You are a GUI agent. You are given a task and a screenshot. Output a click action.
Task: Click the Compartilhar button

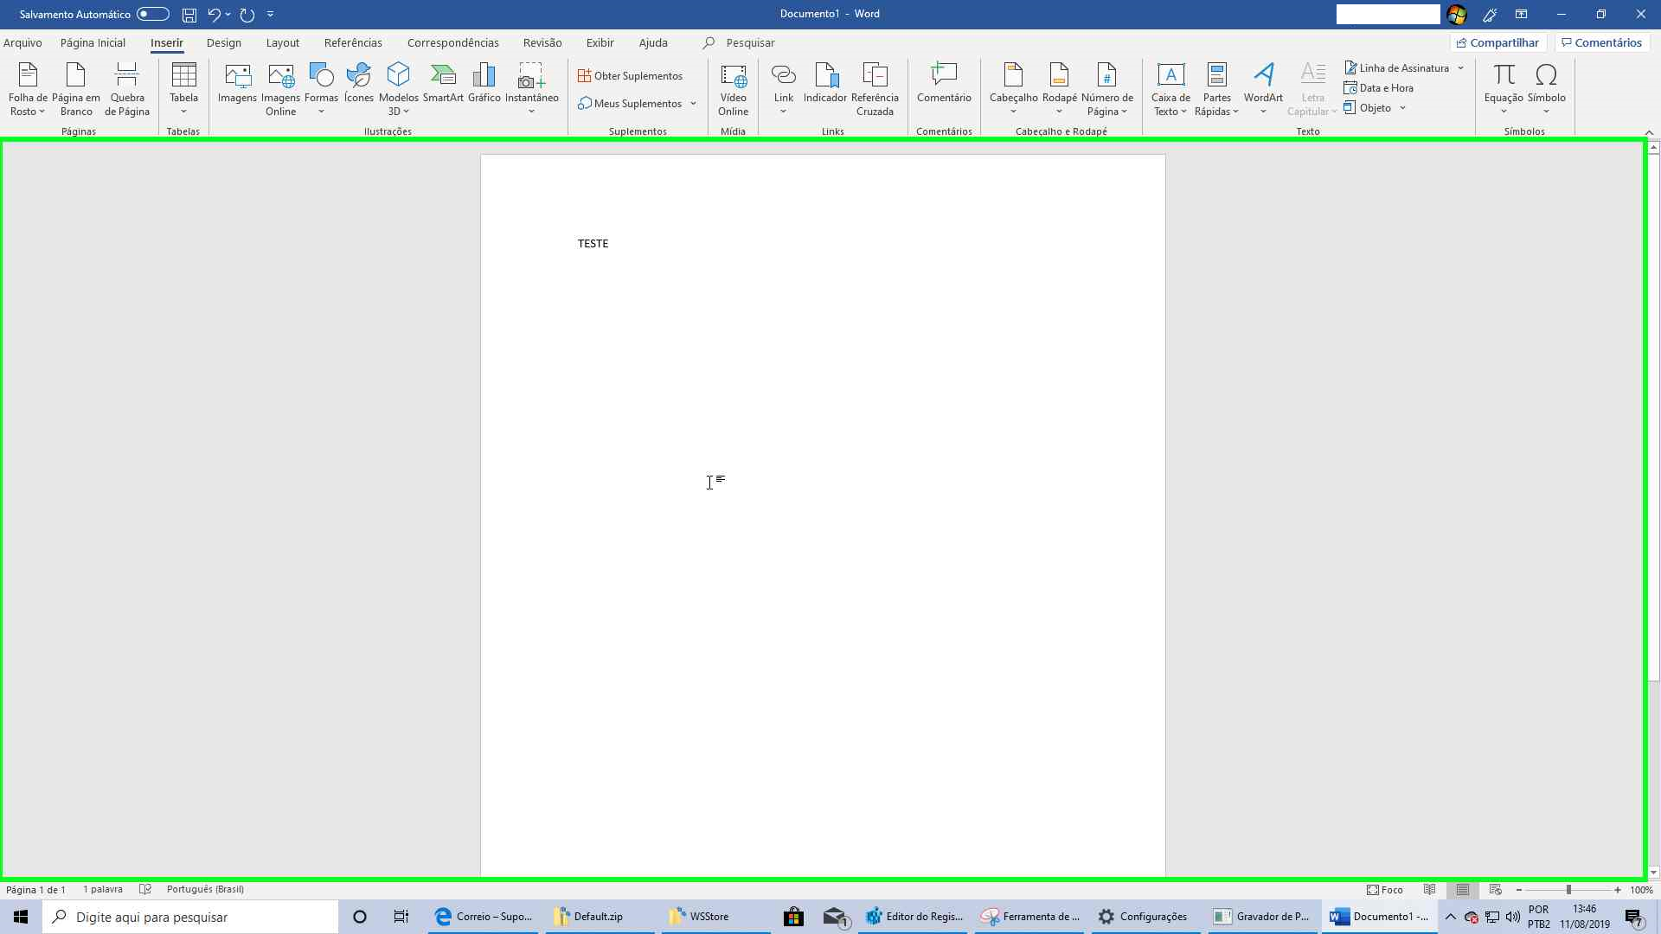pos(1497,42)
